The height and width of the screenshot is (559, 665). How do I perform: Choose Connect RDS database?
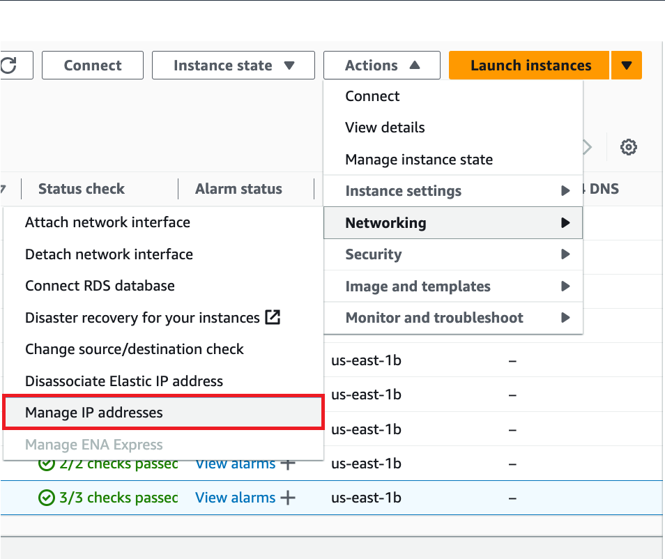[x=163, y=286]
